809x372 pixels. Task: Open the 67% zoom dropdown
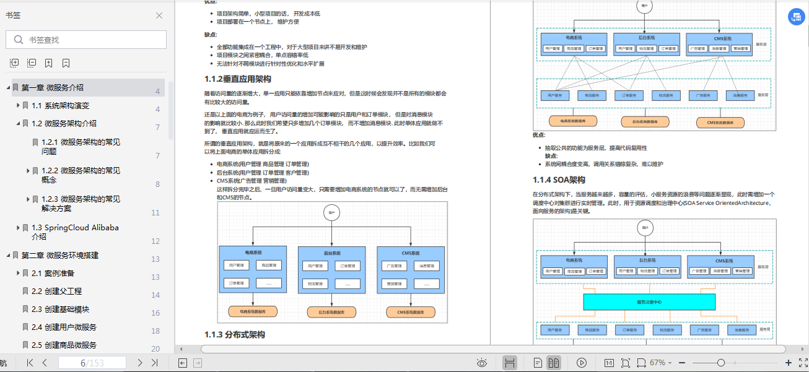point(661,363)
